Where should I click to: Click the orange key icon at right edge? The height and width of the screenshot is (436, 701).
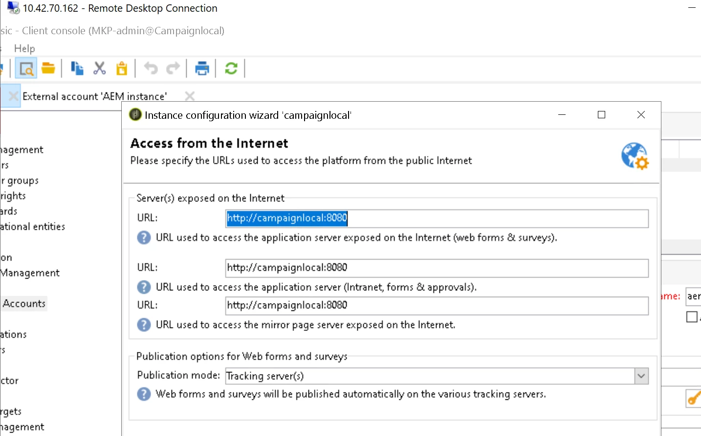pos(694,398)
